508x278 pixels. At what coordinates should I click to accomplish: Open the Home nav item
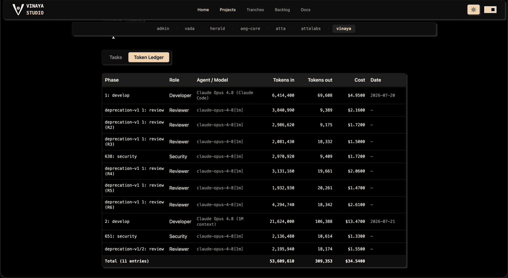(203, 10)
